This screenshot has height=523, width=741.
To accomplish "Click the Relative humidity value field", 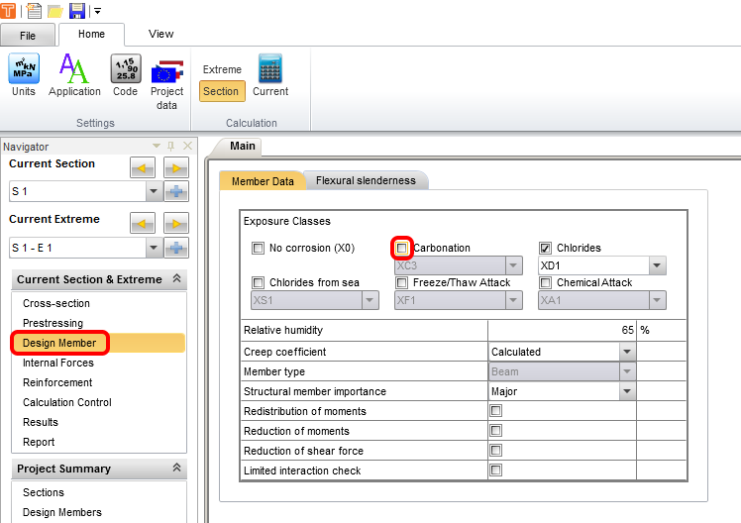I will 562,330.
